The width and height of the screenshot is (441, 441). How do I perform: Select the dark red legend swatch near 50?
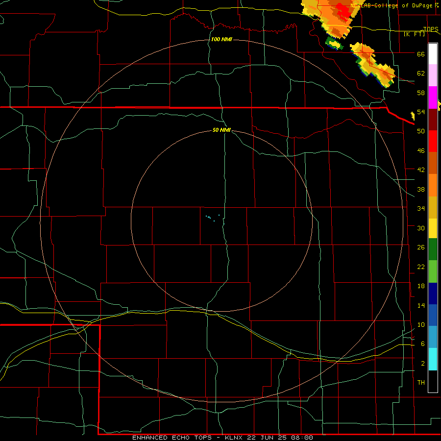tap(433, 120)
